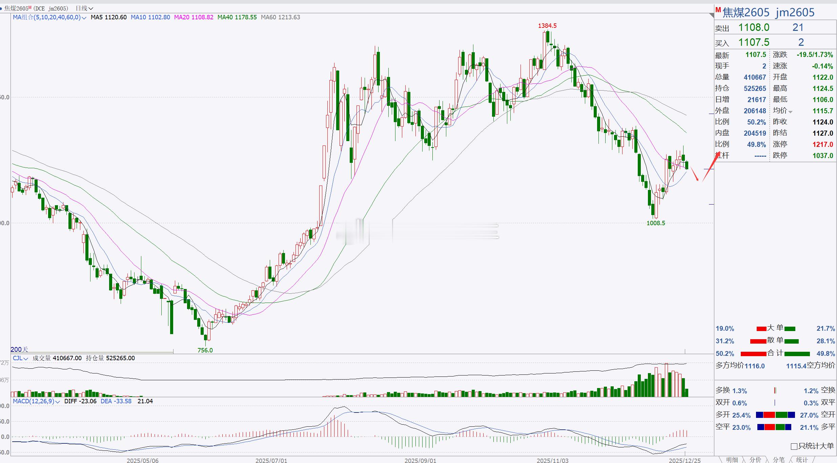Open the CJL indicator dropdown
This screenshot has width=837, height=463.
click(25, 359)
